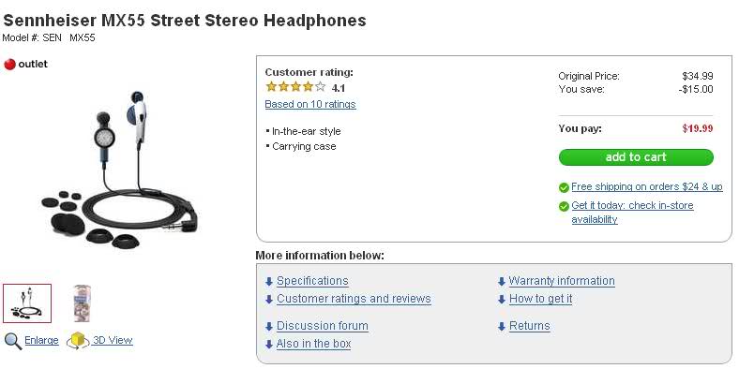This screenshot has width=739, height=369.
Task: Add the headphones to cart
Action: (636, 157)
